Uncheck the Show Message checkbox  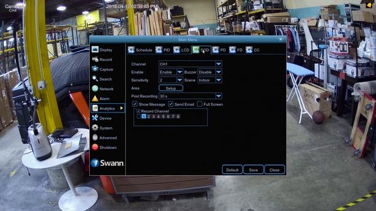[135, 104]
